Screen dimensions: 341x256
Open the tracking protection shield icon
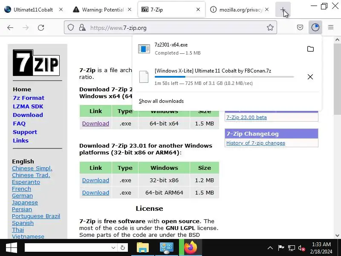(71, 28)
